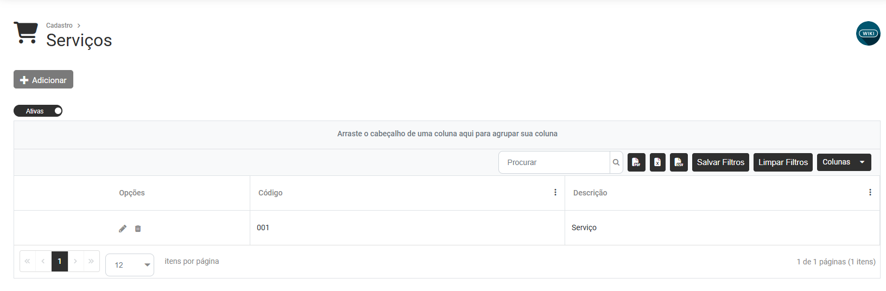
Task: Sort by the Código column header
Action: pyautogui.click(x=270, y=193)
